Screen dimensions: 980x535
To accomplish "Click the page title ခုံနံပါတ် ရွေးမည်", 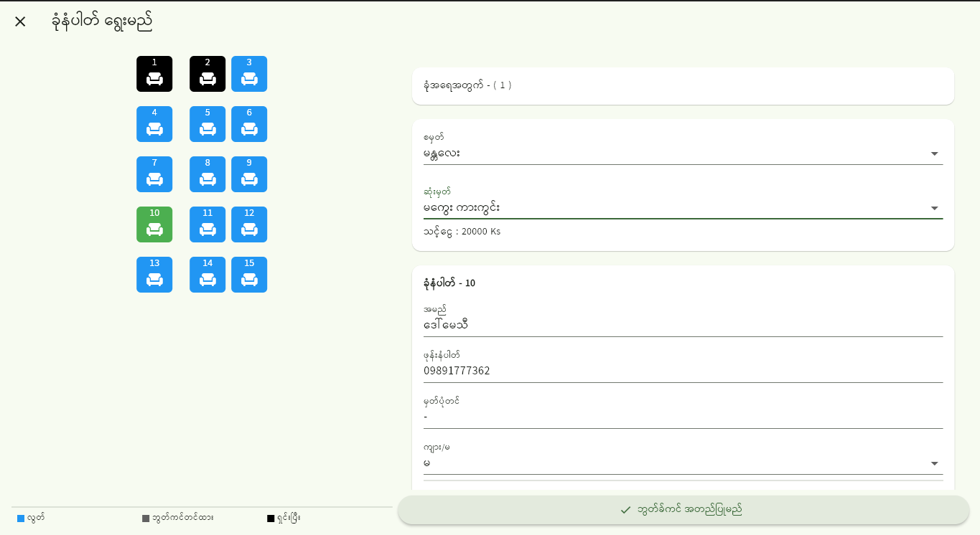I will [102, 22].
